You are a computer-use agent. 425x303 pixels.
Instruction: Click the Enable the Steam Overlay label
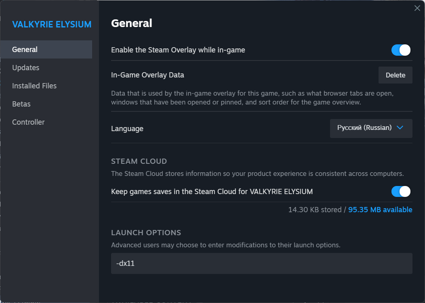coord(178,50)
